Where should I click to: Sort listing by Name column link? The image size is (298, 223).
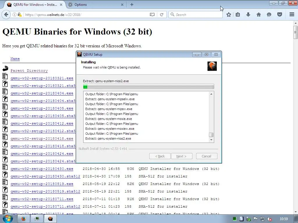click(15, 59)
